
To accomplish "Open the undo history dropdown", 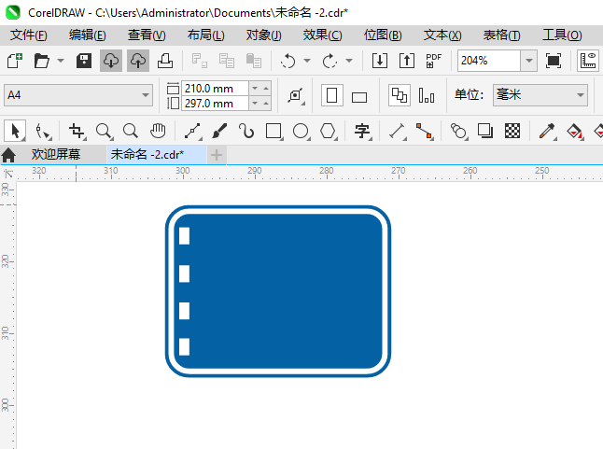I will point(307,61).
